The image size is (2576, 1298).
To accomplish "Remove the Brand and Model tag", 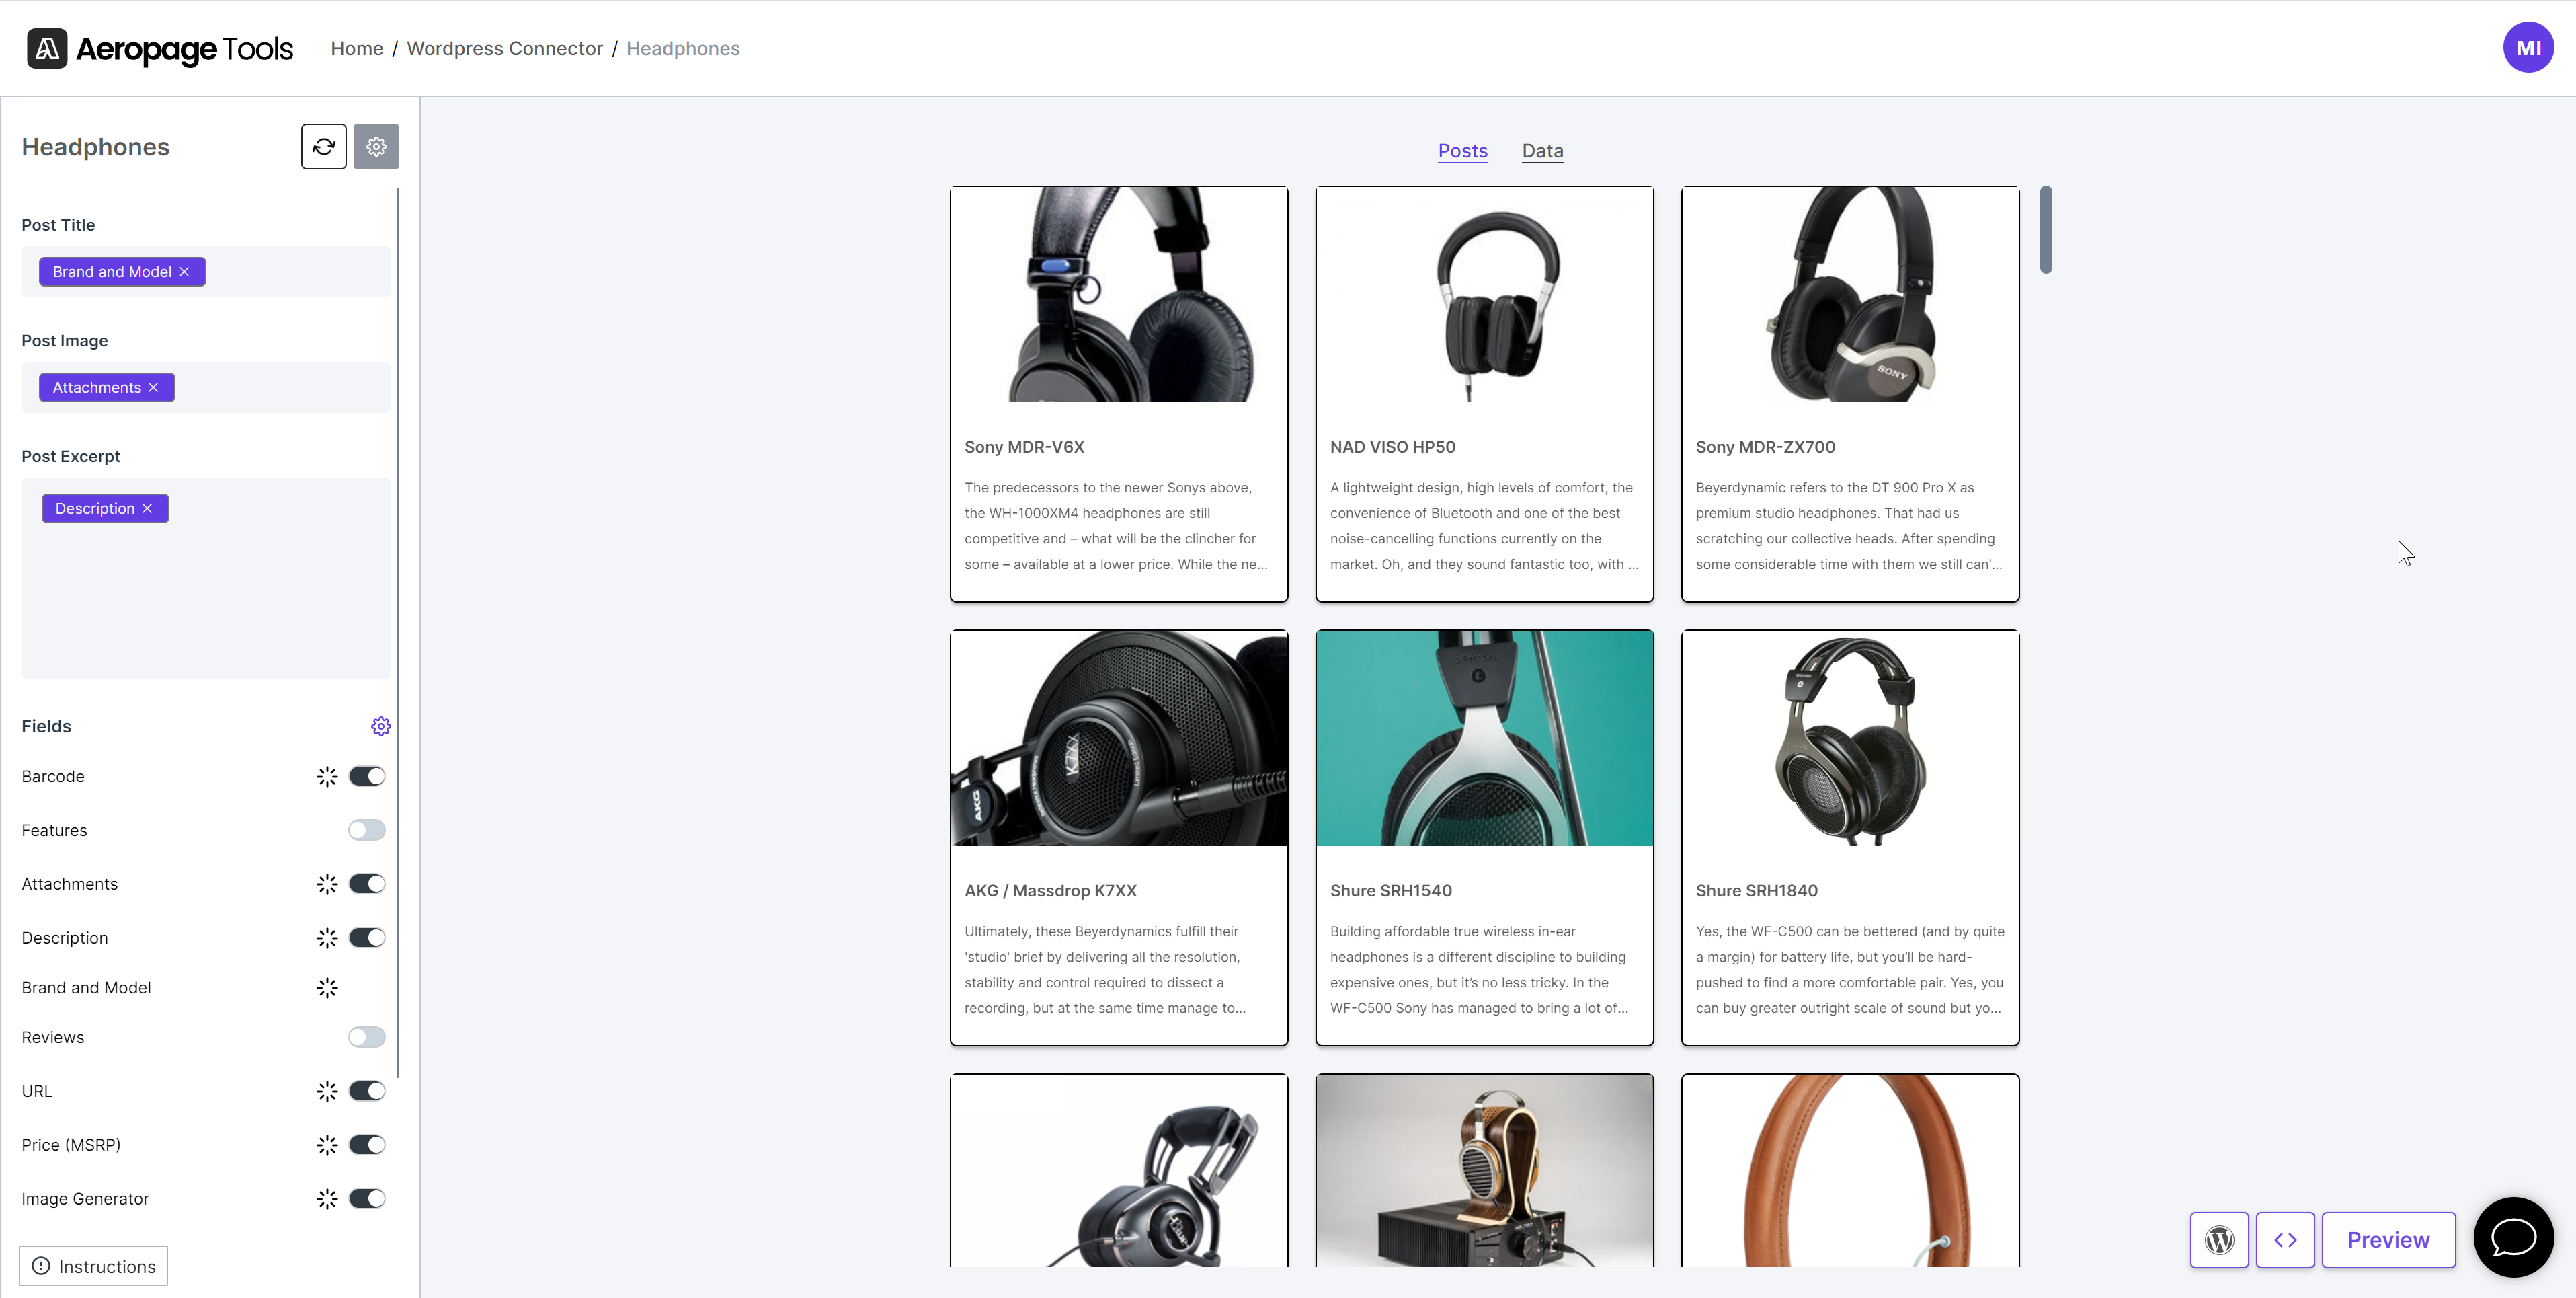I will pyautogui.click(x=184, y=272).
